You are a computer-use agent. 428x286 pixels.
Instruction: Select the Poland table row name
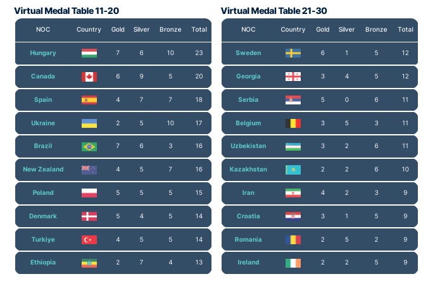(x=43, y=193)
